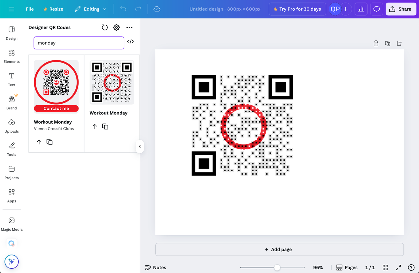The image size is (419, 273).
Task: Click the undo icon
Action: tap(123, 9)
